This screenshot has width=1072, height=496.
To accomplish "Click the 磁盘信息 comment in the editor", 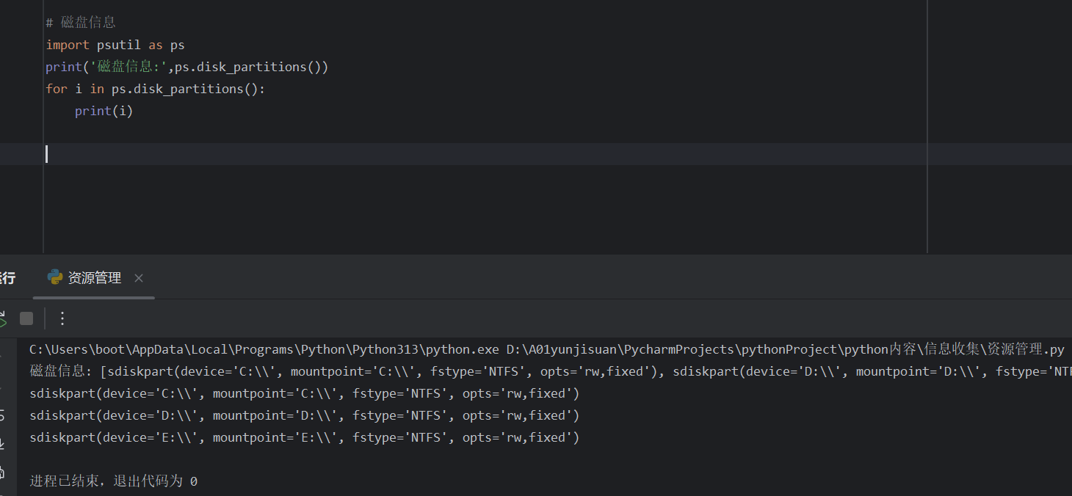I will pos(81,21).
